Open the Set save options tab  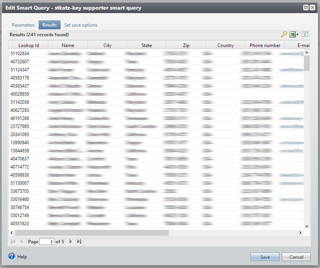tap(81, 25)
